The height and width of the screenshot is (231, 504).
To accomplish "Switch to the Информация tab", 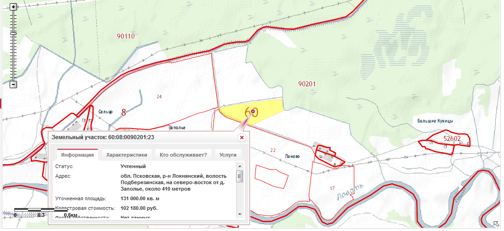I will pos(77,155).
